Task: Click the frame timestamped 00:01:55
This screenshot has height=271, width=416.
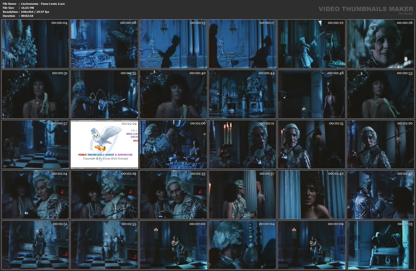Action: [104, 245]
